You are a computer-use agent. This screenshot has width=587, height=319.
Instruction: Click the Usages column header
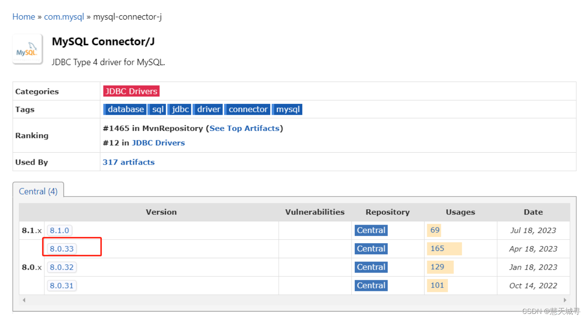pos(460,212)
